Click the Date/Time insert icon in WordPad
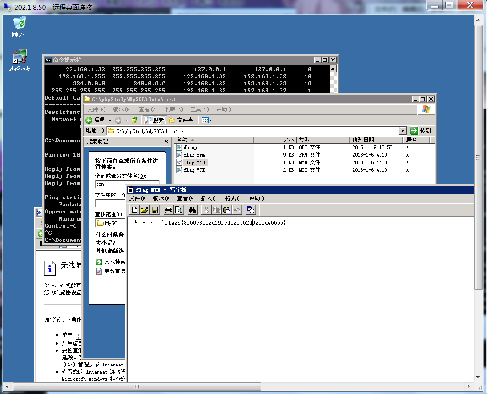The height and width of the screenshot is (394, 487). coord(251,210)
